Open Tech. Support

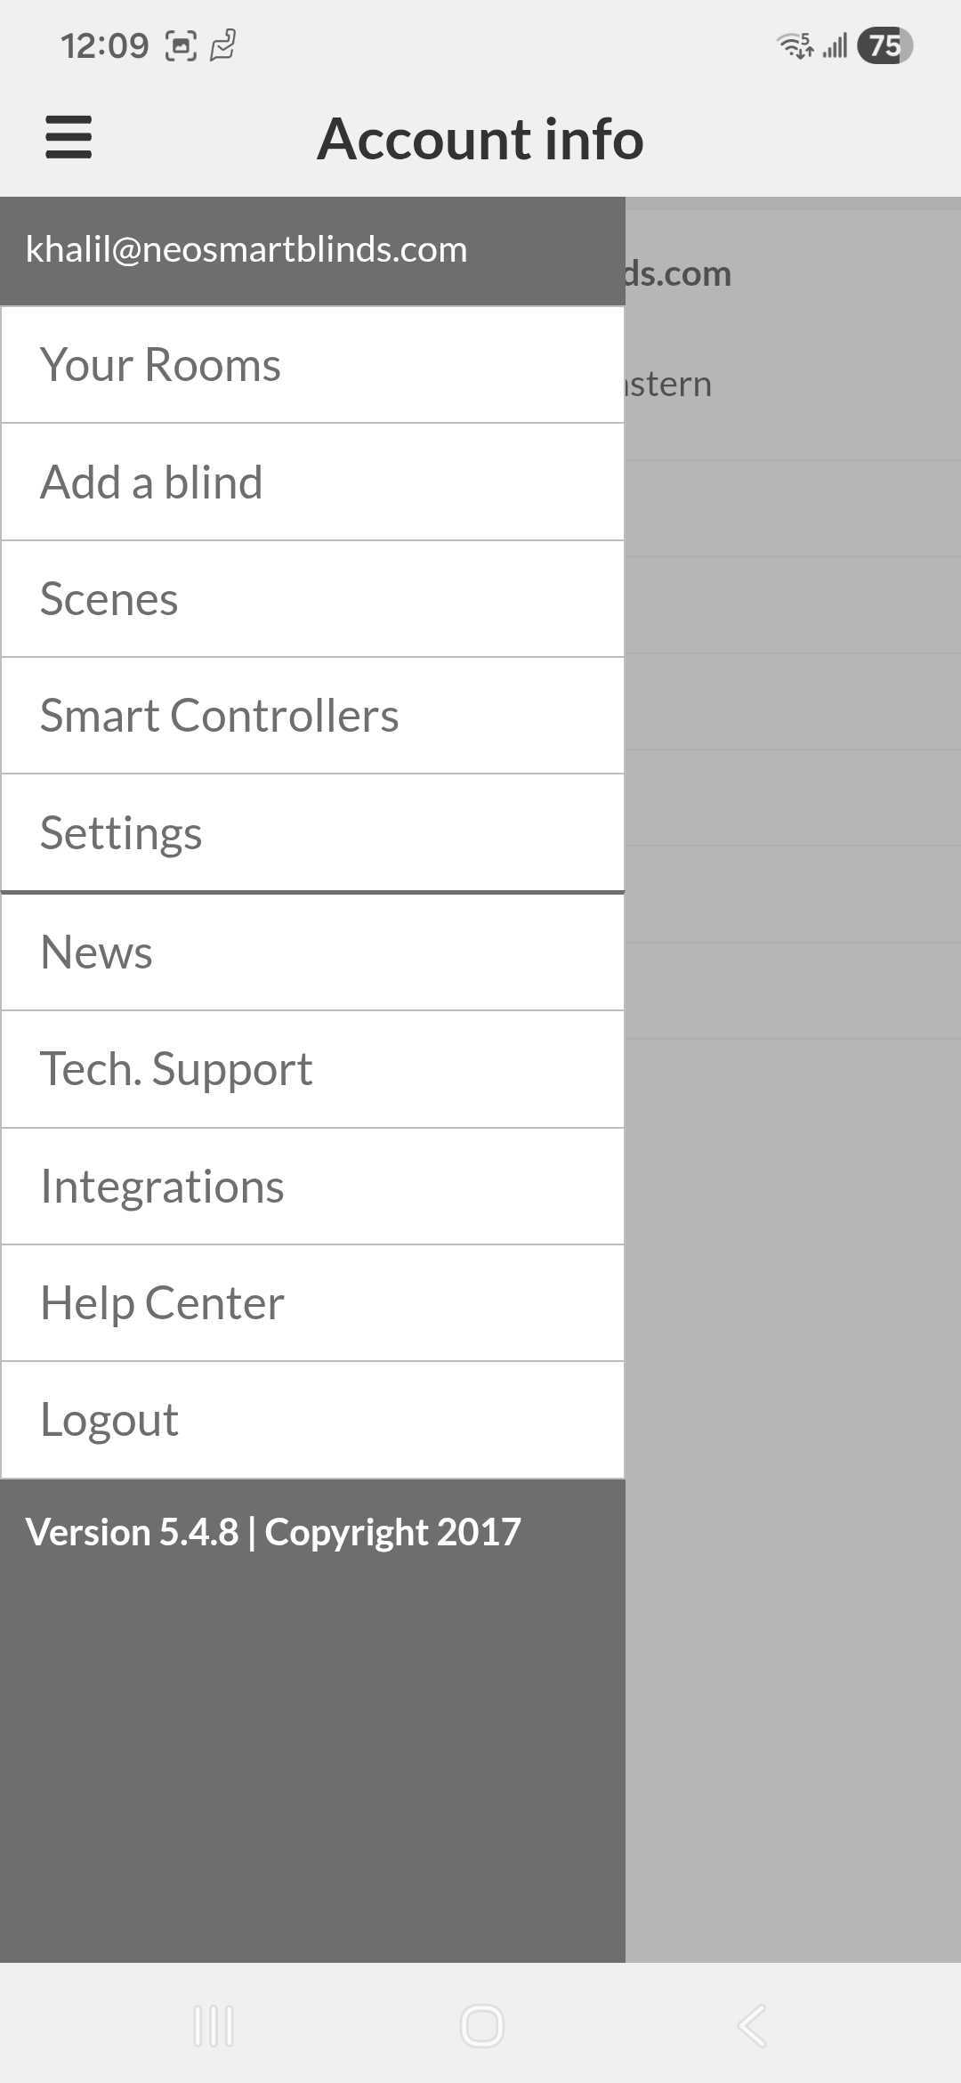coord(311,1069)
